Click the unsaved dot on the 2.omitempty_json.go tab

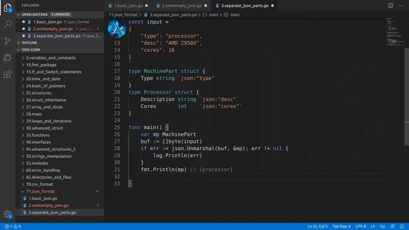click(206, 6)
